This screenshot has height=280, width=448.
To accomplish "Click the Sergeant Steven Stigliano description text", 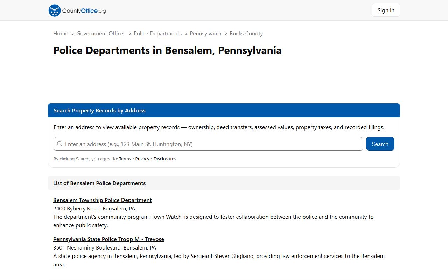I will point(219,260).
